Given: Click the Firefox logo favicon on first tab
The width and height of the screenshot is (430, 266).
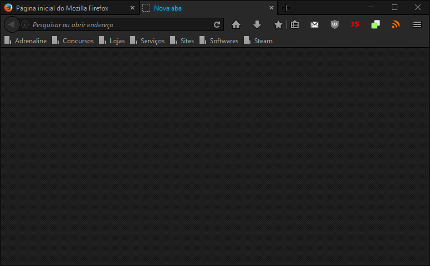Looking at the screenshot, I should pos(8,8).
